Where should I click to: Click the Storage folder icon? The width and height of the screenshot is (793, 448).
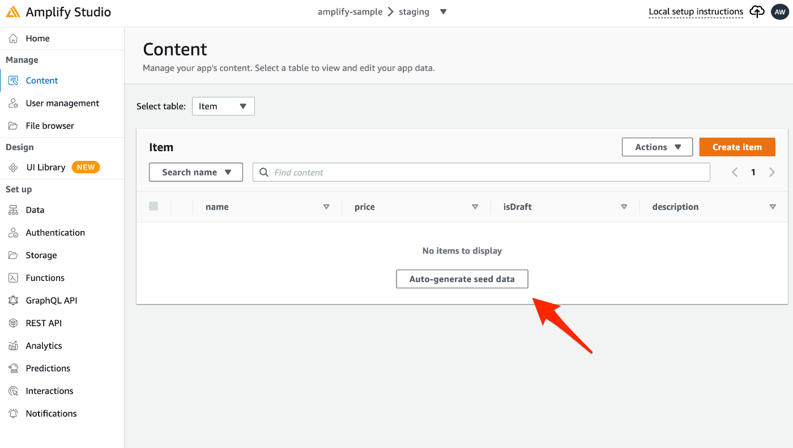[14, 255]
